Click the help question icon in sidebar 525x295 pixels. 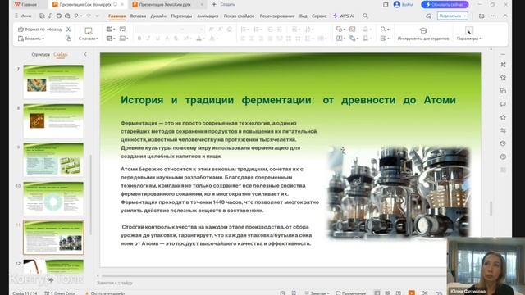503,157
